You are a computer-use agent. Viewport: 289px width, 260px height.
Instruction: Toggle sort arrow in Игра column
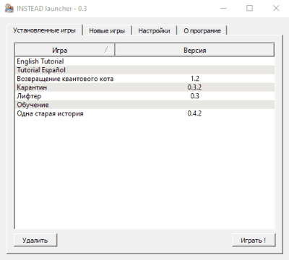[108, 50]
